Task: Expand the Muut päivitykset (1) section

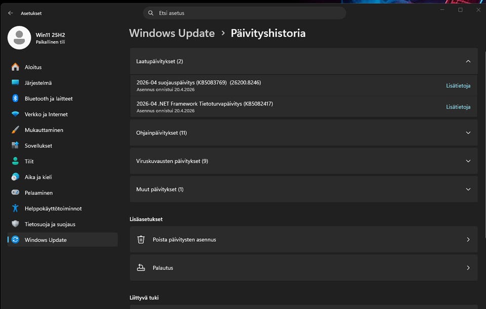Action: 304,189
